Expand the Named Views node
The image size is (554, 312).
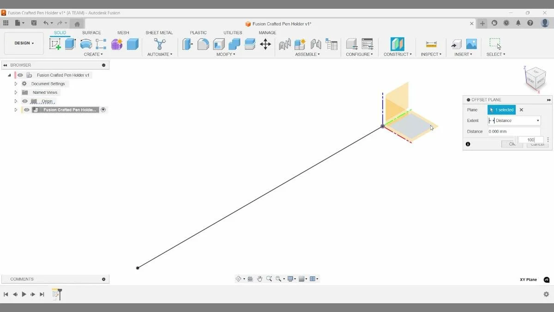[x=16, y=92]
